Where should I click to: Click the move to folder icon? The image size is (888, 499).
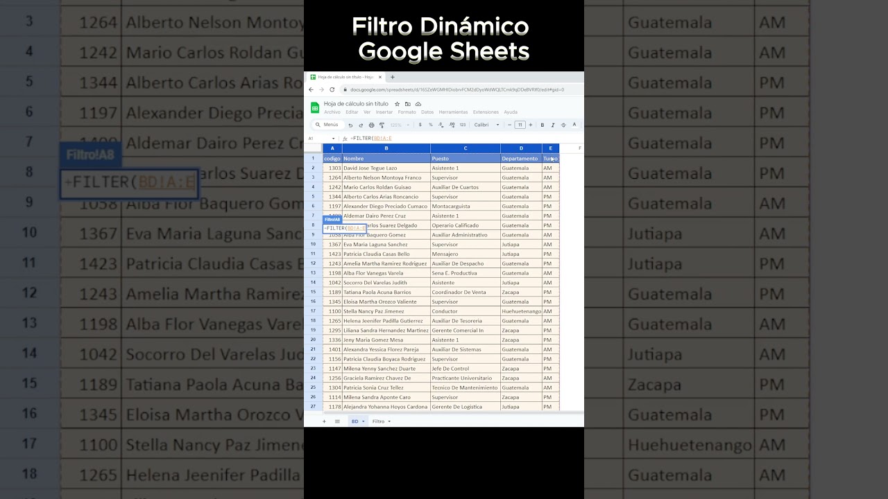coord(408,104)
